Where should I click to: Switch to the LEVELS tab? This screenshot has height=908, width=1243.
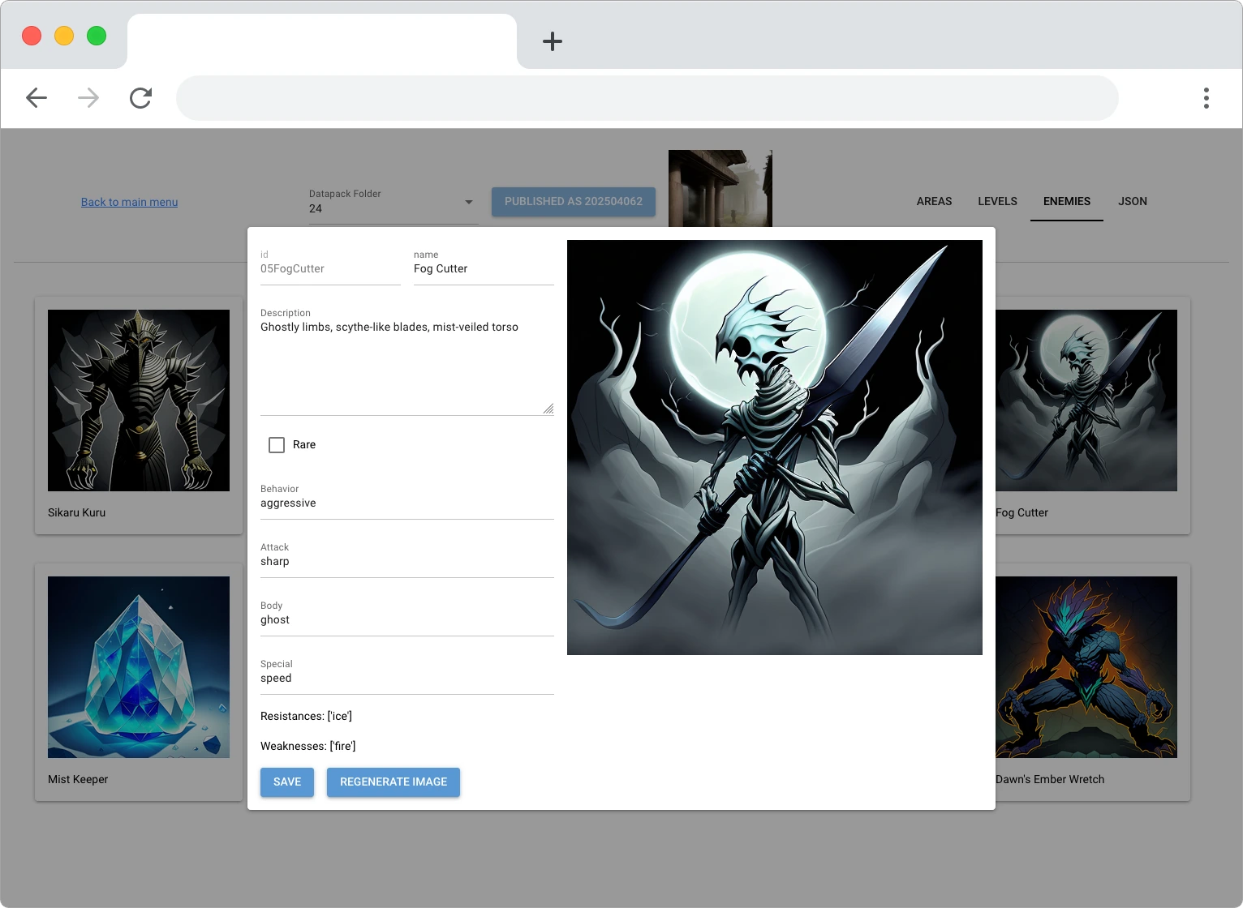pyautogui.click(x=997, y=201)
